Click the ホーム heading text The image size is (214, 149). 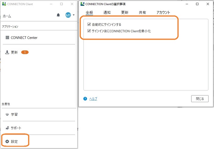(x=7, y=16)
